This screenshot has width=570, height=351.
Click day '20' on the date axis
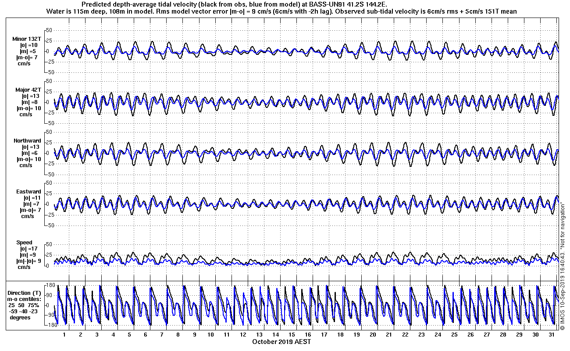tap(373, 335)
